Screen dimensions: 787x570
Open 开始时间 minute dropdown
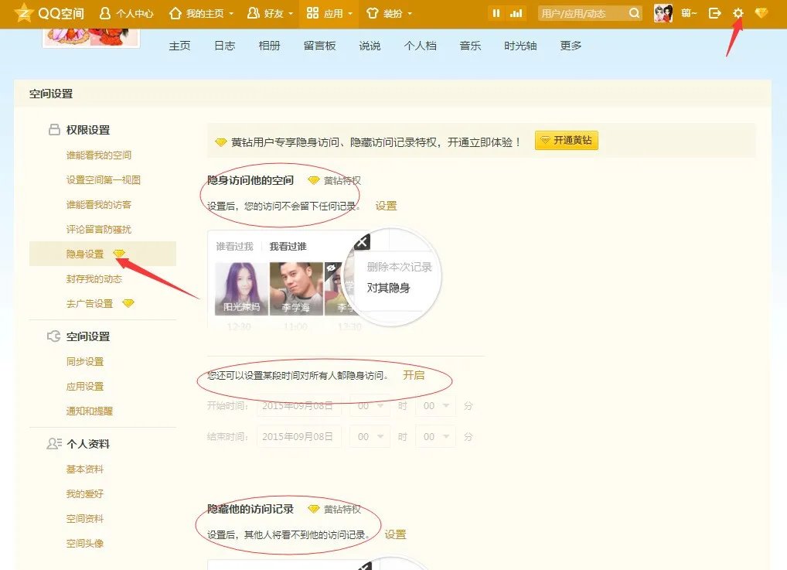pos(436,406)
